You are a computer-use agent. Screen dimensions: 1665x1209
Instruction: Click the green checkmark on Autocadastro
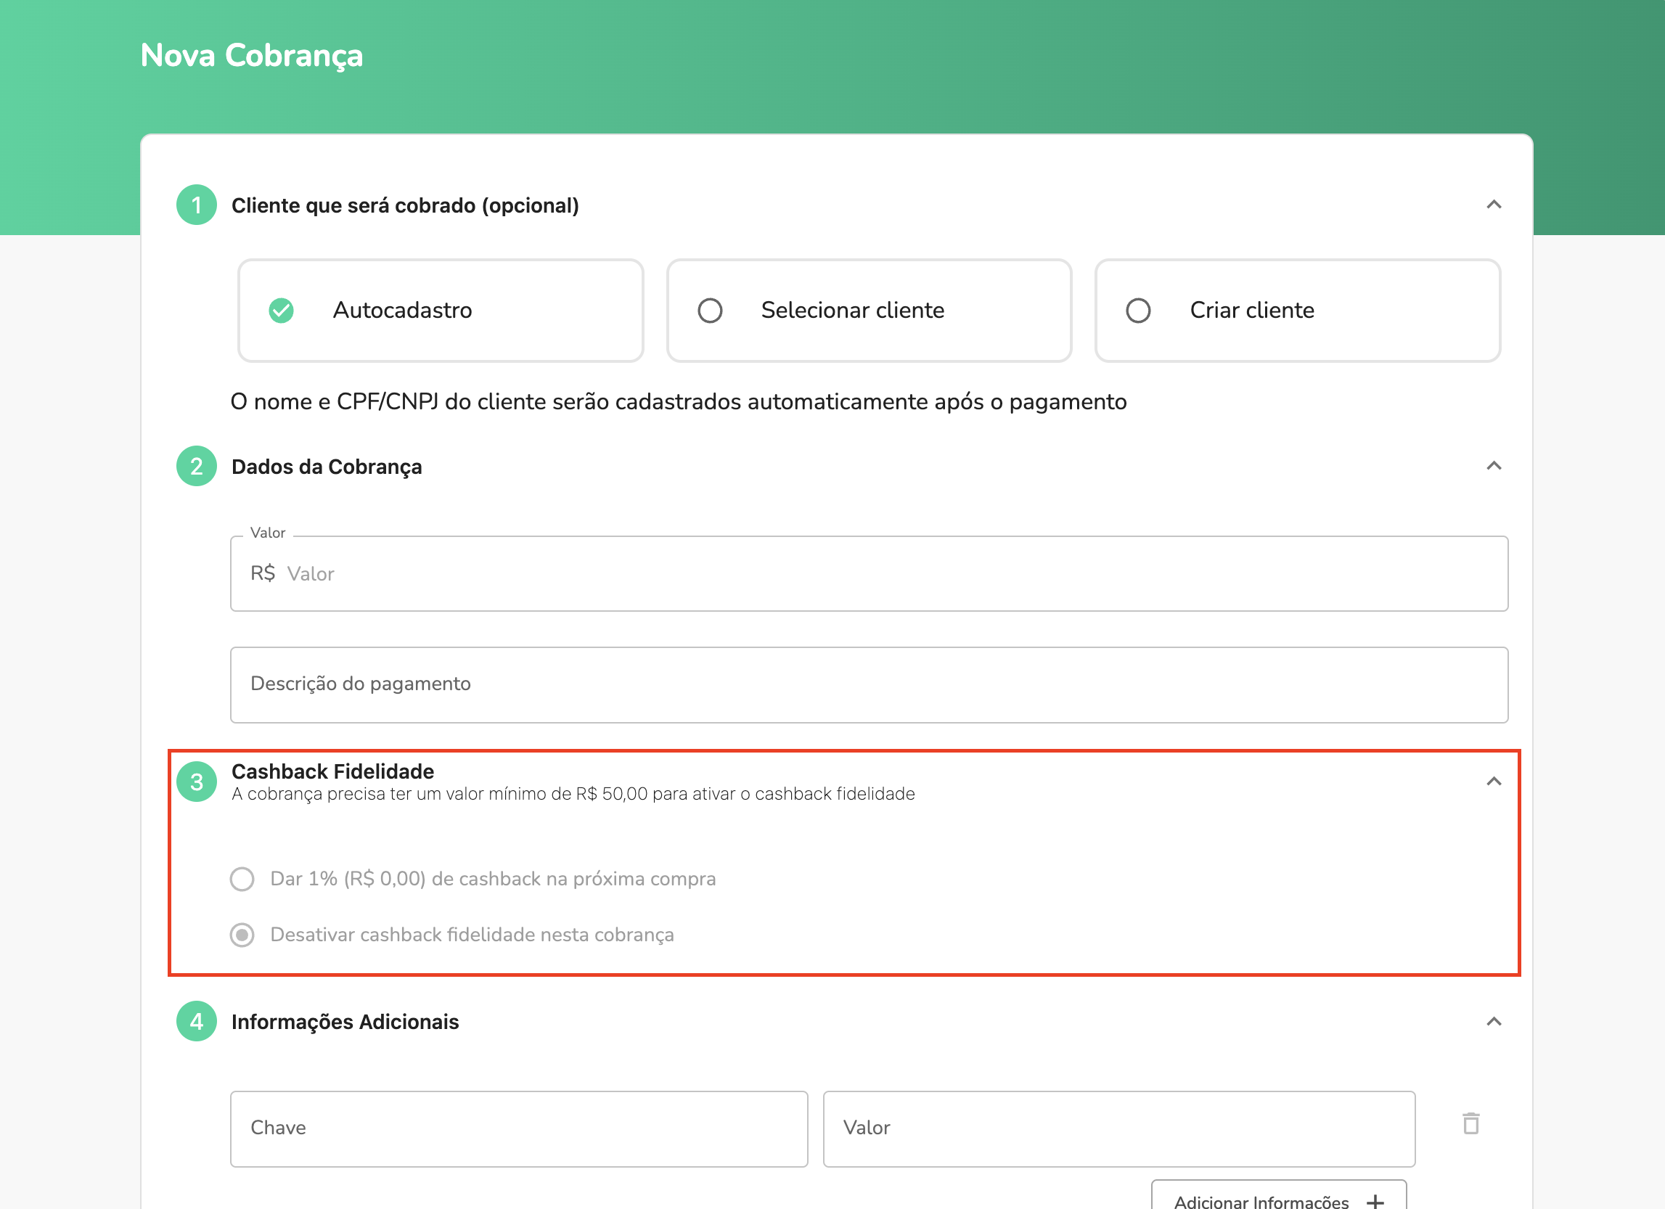tap(281, 311)
